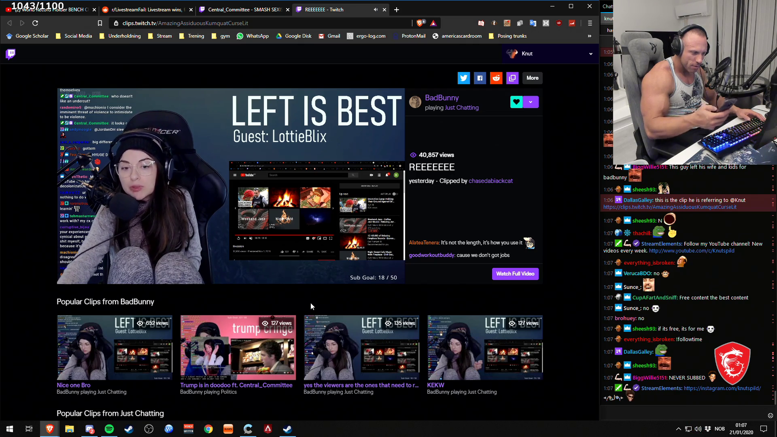
Task: Open the BadBunny channel name link
Action: click(441, 98)
